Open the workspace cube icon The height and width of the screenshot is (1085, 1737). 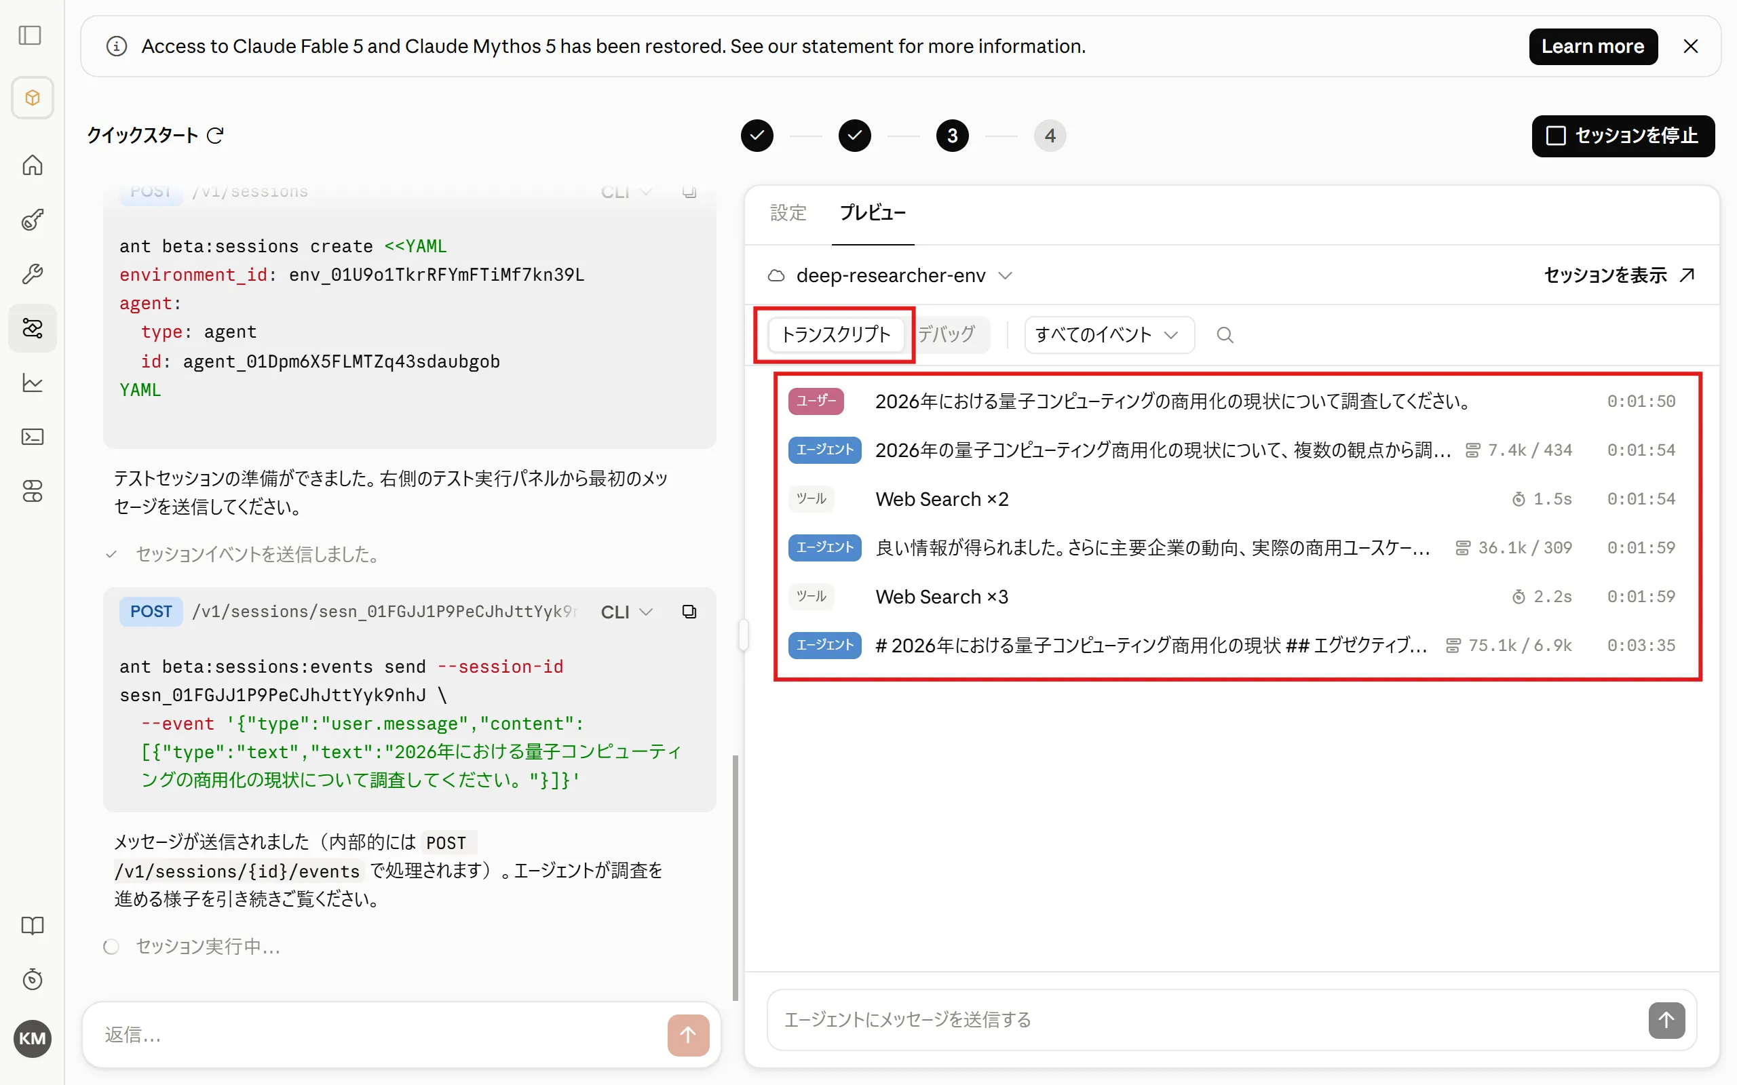coord(33,98)
